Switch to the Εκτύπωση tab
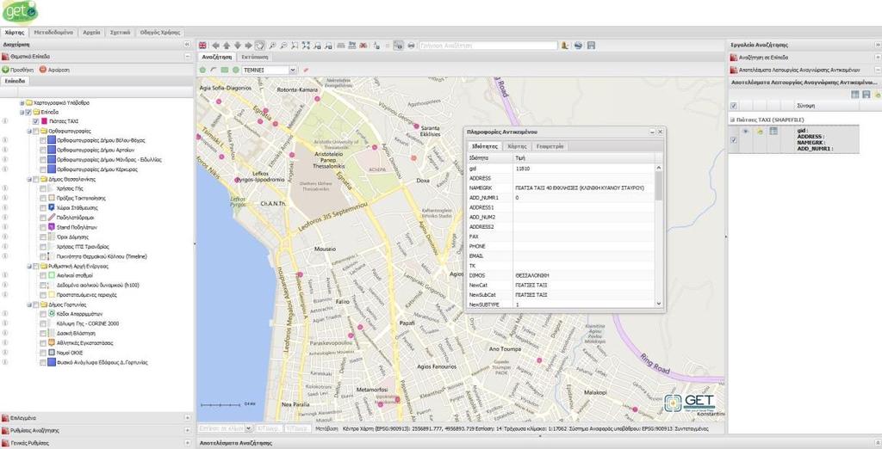Viewport: 882px width, 449px height. [x=254, y=58]
